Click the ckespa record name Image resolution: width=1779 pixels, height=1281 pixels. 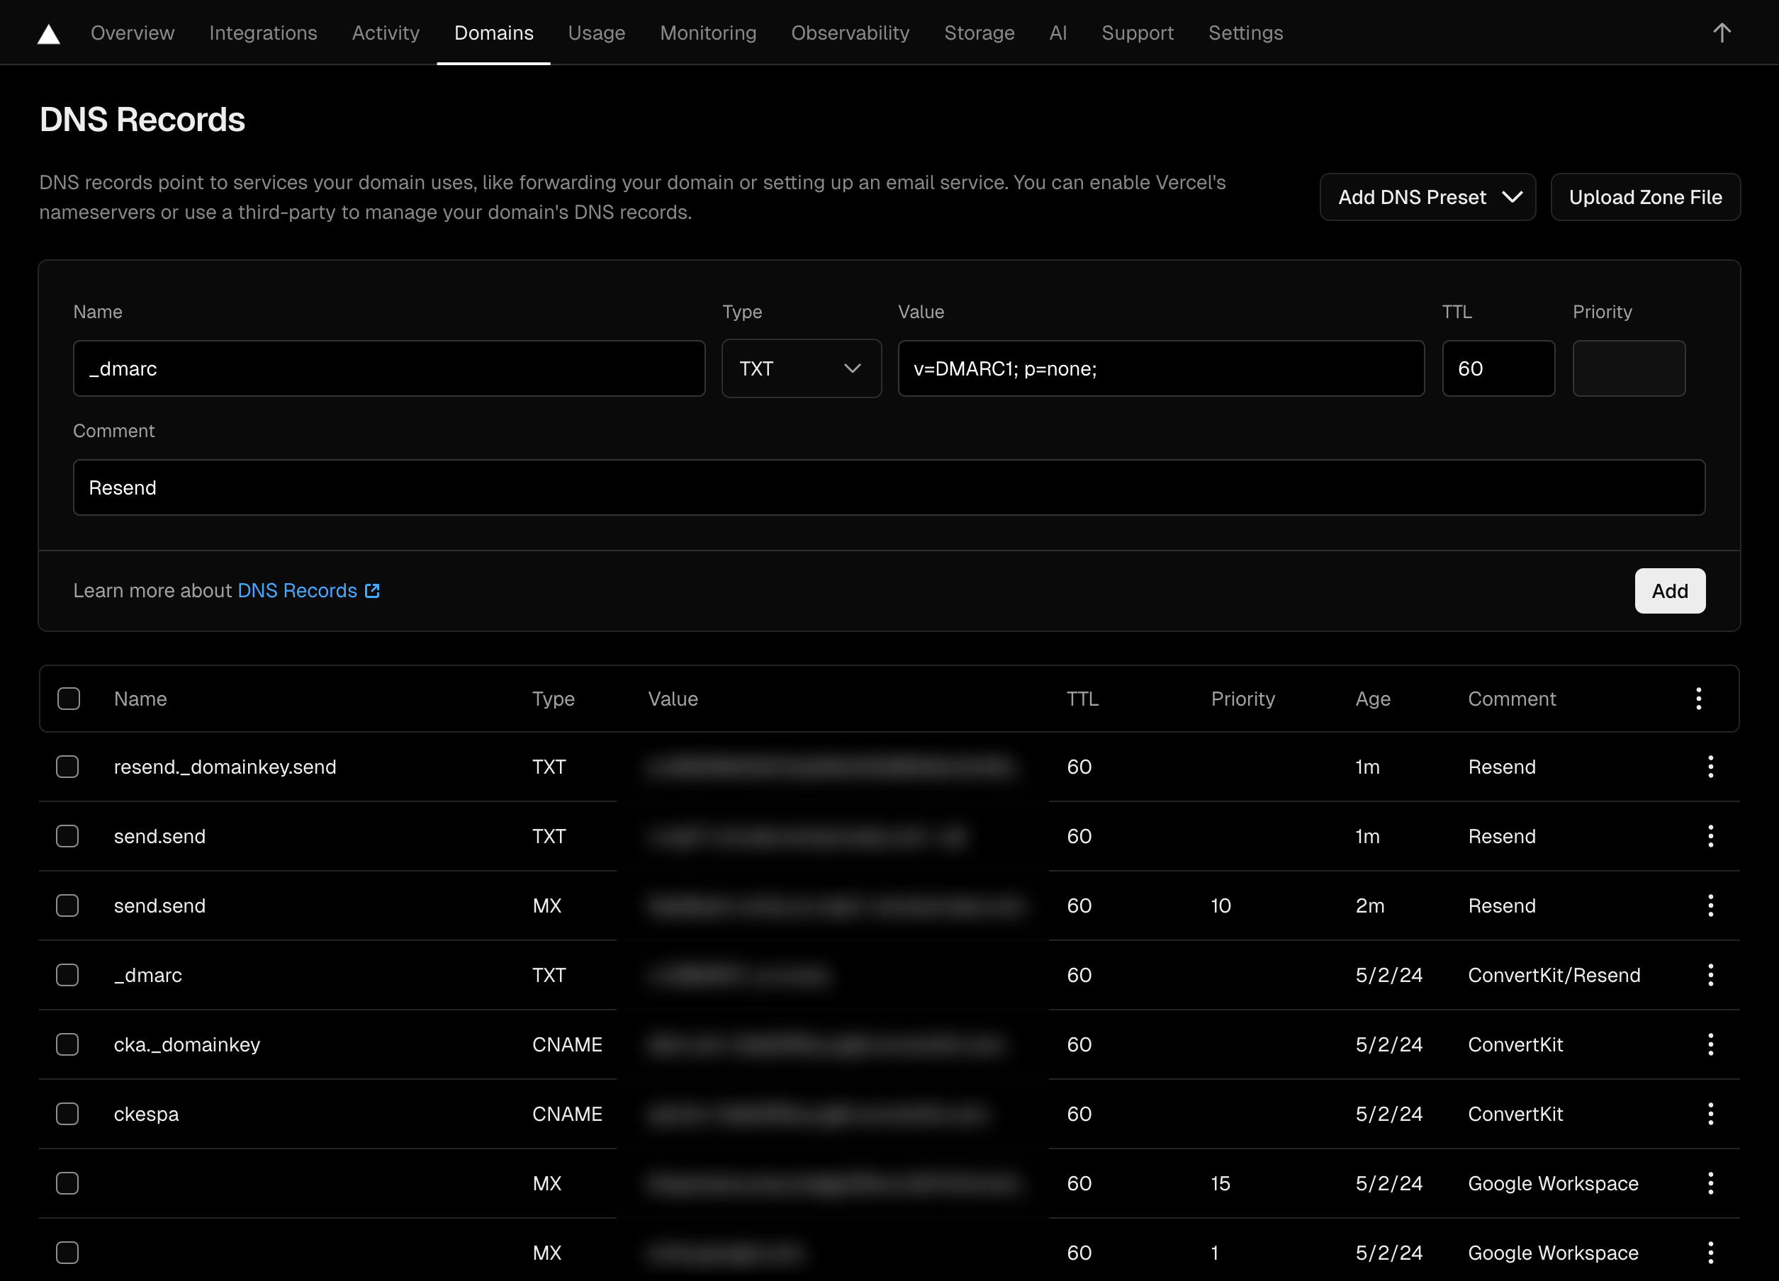(146, 1114)
